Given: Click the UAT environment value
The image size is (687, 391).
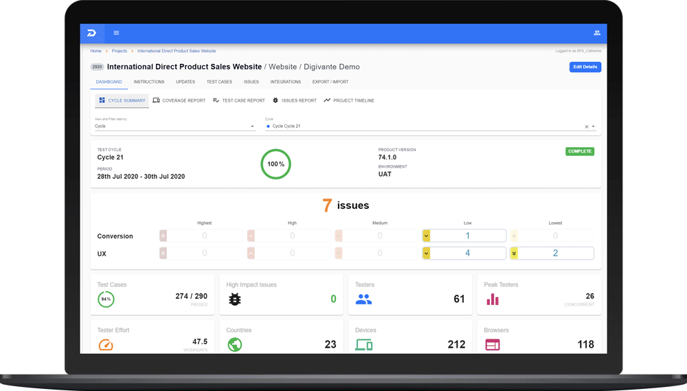Looking at the screenshot, I should point(385,174).
